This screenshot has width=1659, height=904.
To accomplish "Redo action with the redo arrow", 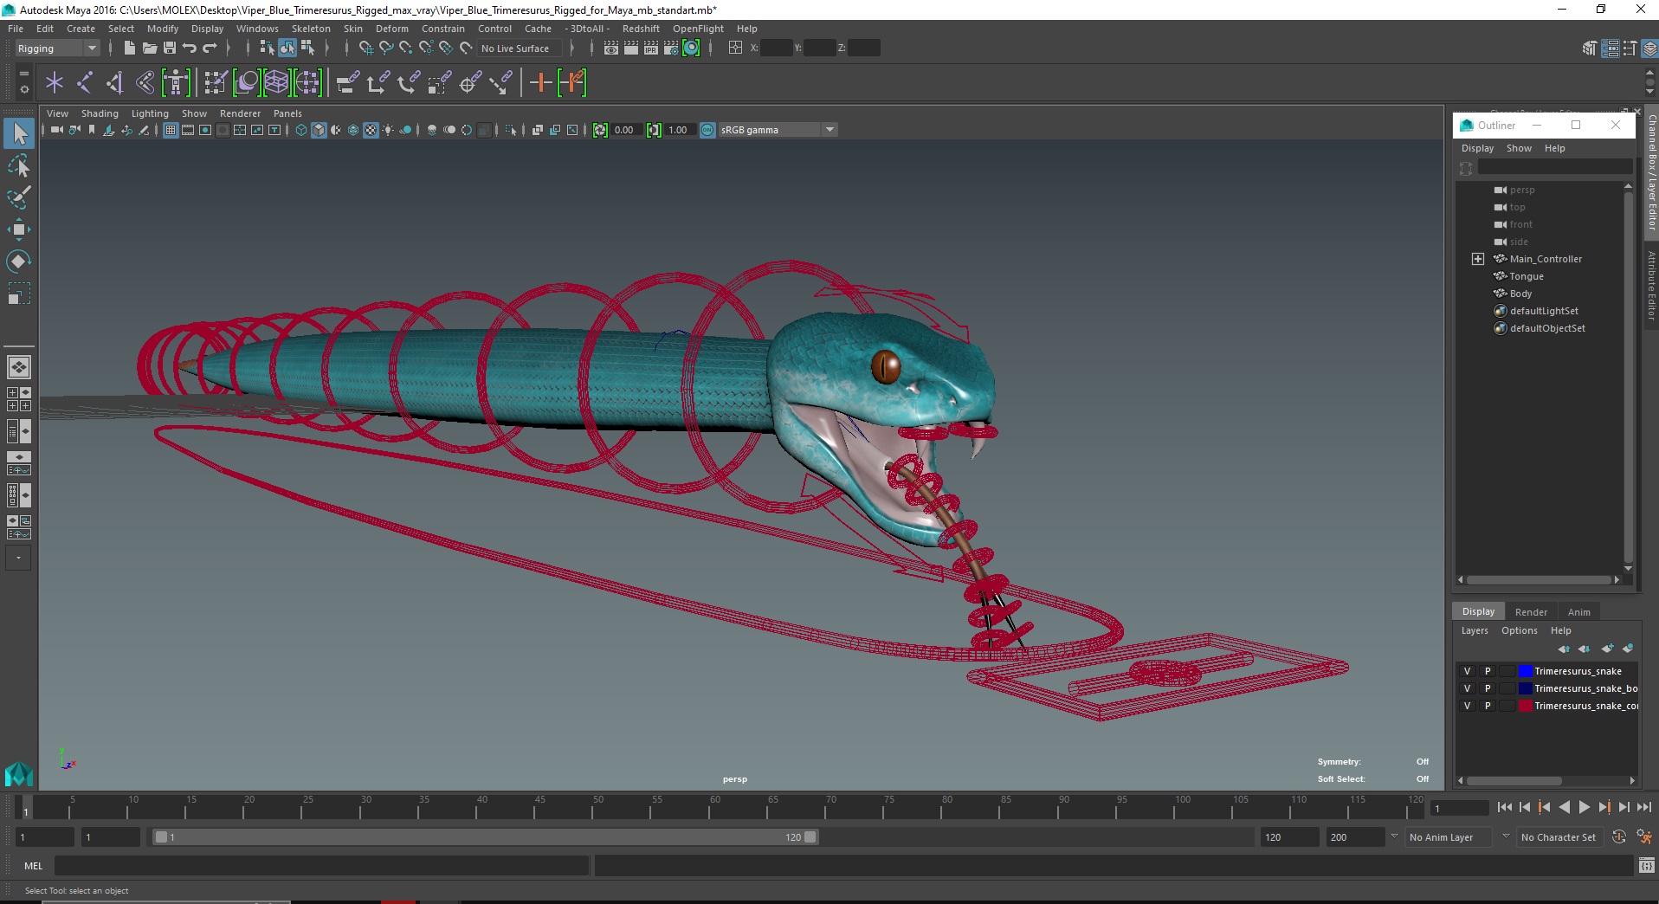I will point(210,48).
